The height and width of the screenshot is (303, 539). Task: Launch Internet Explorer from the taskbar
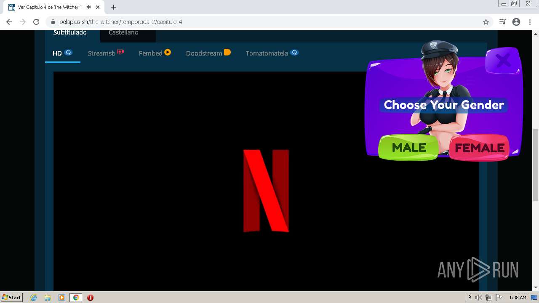(34, 298)
